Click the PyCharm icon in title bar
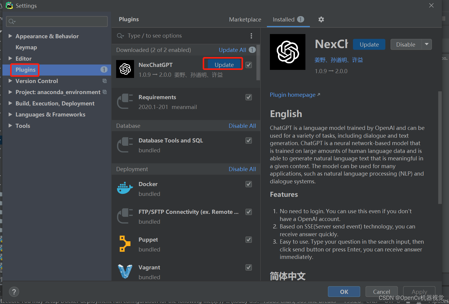 click(9, 5)
